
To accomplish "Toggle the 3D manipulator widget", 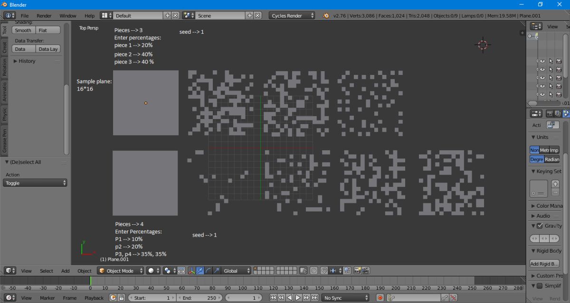I will coord(192,271).
